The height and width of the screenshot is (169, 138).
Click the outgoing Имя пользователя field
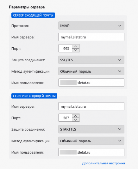[x=91, y=152]
